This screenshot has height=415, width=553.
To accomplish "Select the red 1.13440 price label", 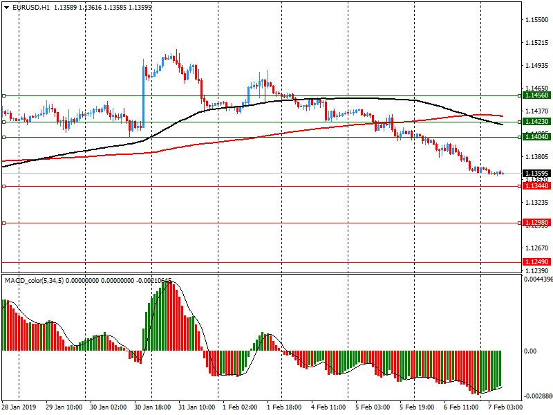I will pos(536,186).
